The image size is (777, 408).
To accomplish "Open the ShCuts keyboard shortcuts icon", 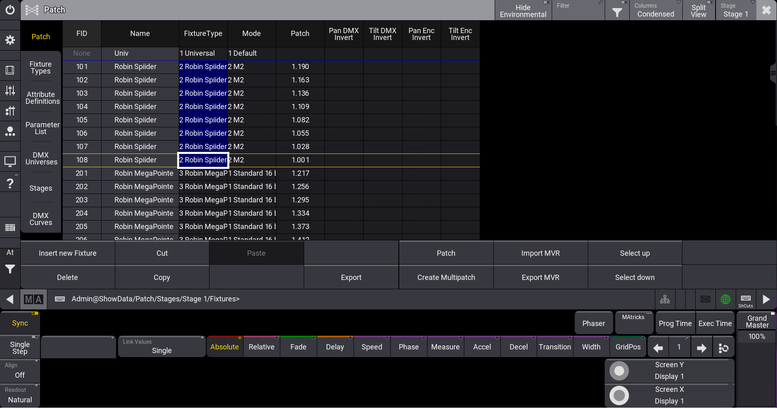I will pyautogui.click(x=746, y=299).
